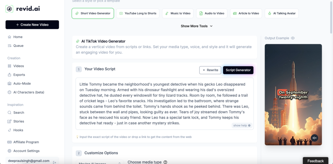Click the Choose media type help icon
This screenshot has height=164, width=333.
click(165, 162)
